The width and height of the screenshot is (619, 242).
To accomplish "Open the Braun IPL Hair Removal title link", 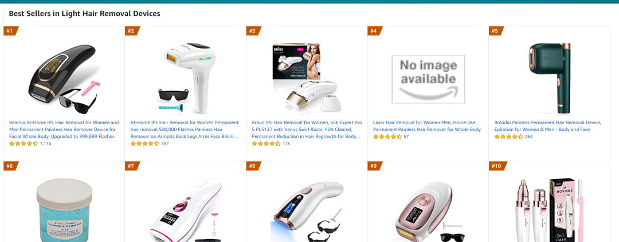I will click(x=307, y=129).
